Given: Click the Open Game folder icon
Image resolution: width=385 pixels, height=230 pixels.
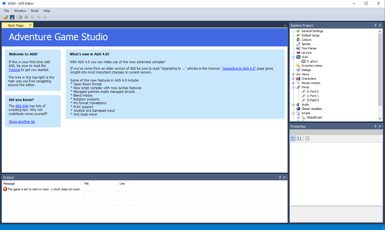Looking at the screenshot, I should coord(6,17).
